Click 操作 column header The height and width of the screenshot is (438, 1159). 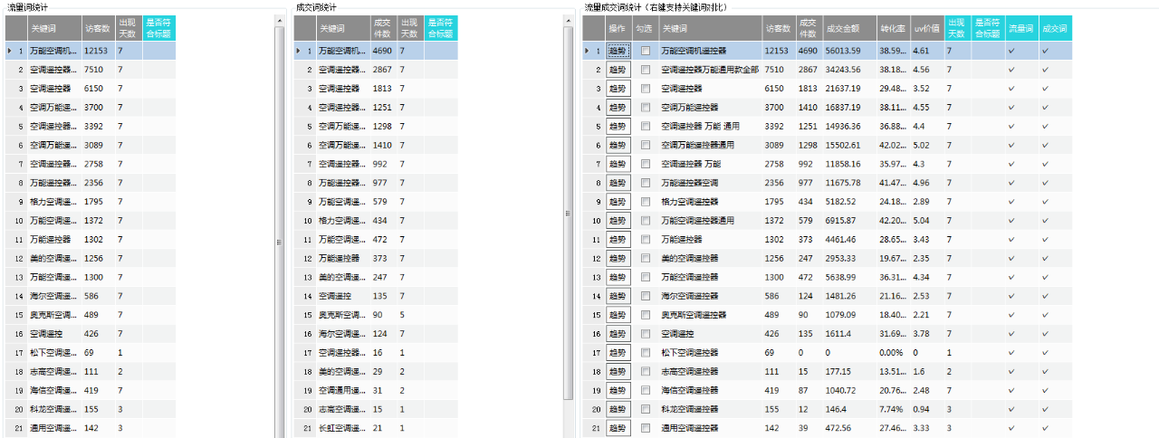point(618,29)
